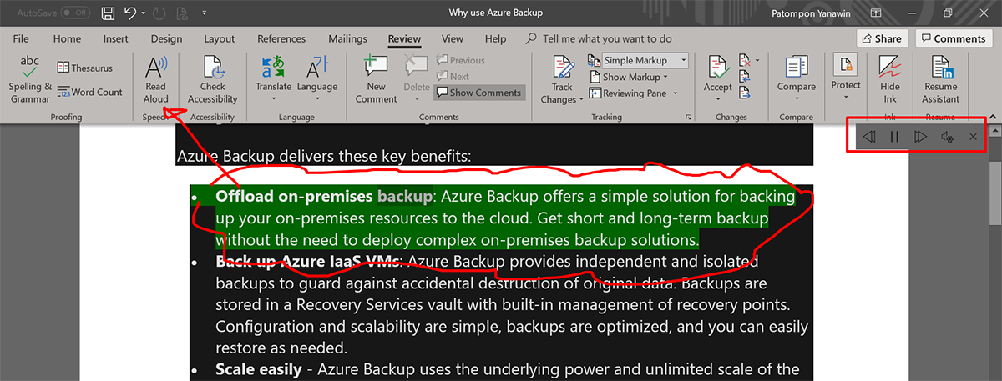Open the Mailings tab
This screenshot has height=381, width=1002.
(347, 38)
